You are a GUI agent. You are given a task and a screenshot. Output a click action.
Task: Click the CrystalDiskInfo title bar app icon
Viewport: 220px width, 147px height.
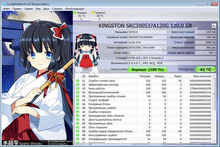(x=3, y=3)
